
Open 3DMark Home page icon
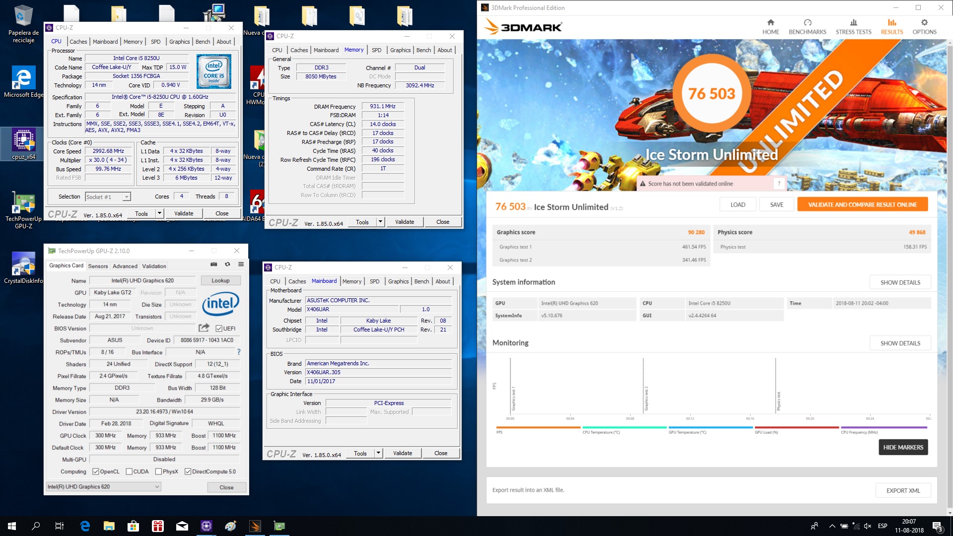tap(770, 27)
